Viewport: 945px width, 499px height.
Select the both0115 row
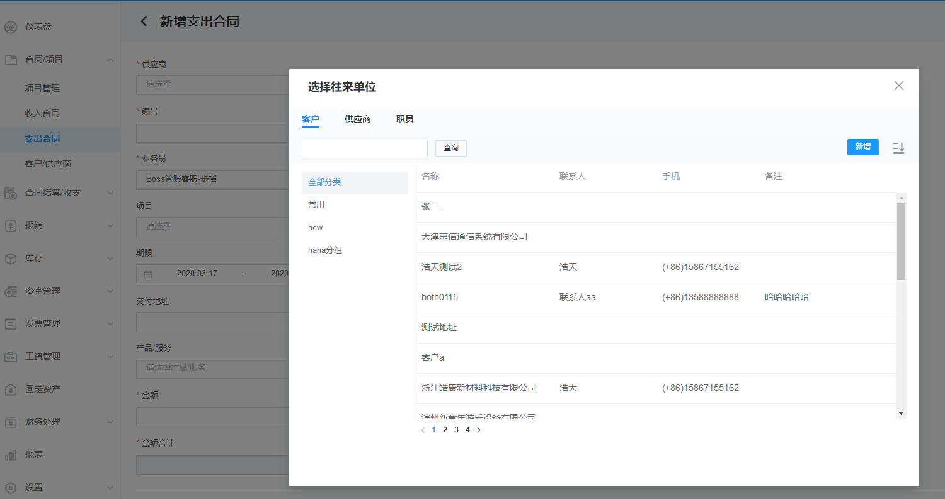pyautogui.click(x=655, y=298)
